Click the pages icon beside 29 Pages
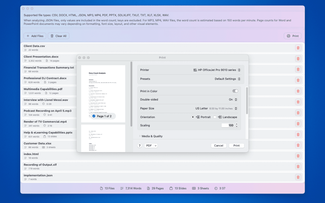Viewport: 325px width, 203px height. pos(148,188)
